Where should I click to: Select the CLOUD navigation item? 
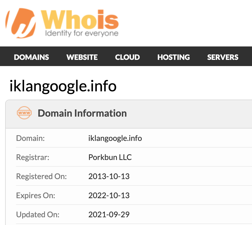point(128,57)
